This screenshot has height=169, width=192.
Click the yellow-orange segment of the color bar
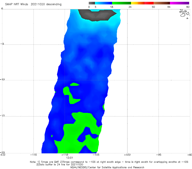point(138,3)
